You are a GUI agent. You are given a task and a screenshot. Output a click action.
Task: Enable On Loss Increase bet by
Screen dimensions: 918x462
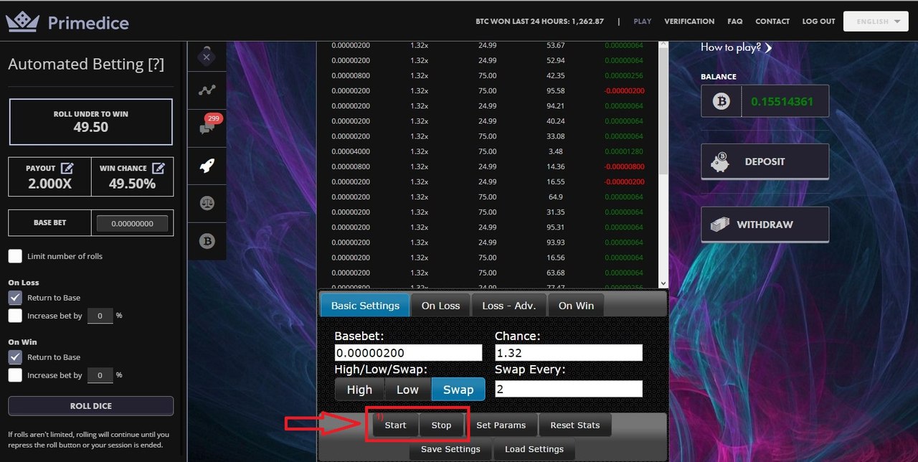[15, 316]
